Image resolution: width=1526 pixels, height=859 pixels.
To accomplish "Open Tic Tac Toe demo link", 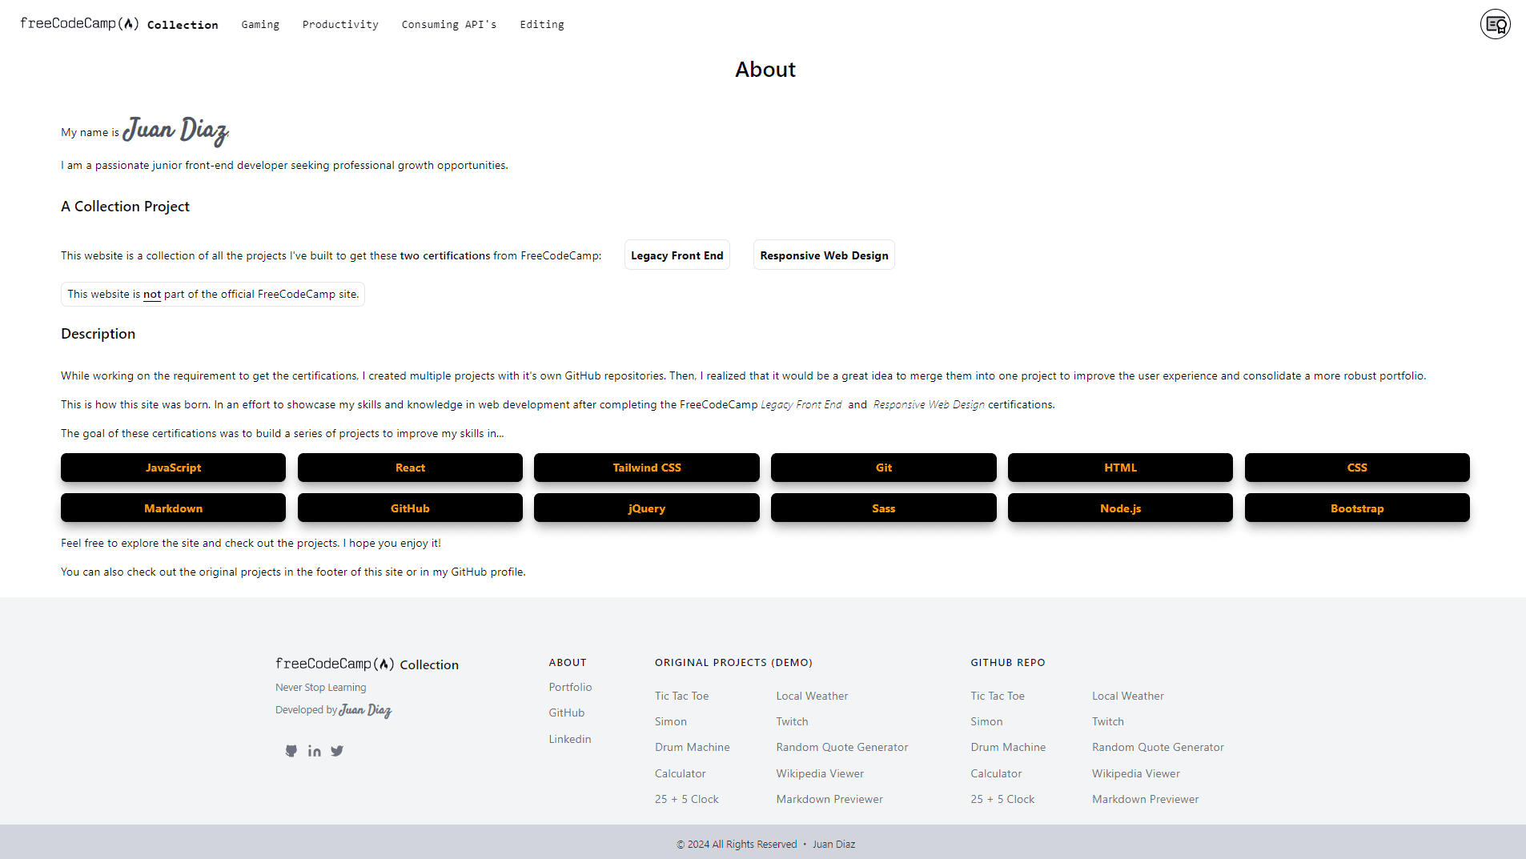I will pos(681,696).
